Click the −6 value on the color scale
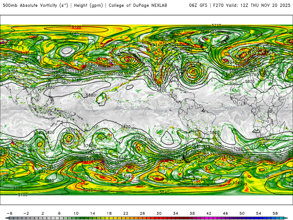Image resolution: width=293 pixels, height=220 pixels. coord(10,213)
